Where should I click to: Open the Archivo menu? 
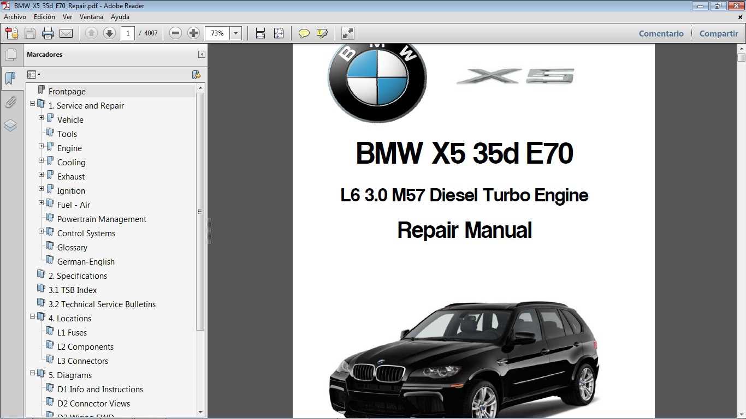pos(15,17)
